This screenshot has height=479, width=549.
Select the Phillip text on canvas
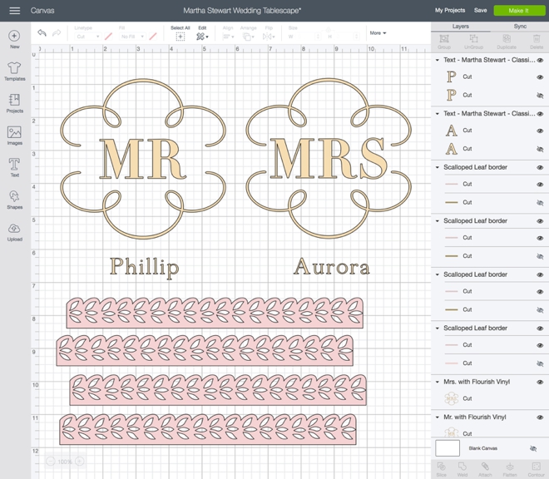pyautogui.click(x=144, y=267)
